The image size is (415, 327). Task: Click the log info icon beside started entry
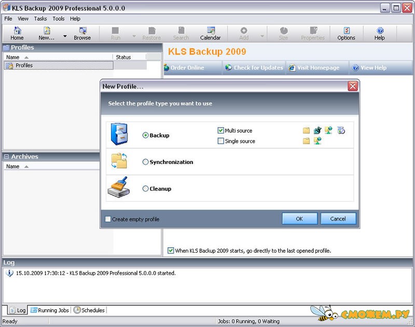(9, 273)
